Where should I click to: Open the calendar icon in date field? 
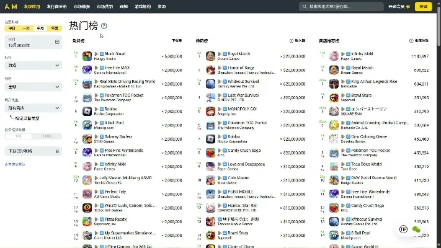click(57, 42)
